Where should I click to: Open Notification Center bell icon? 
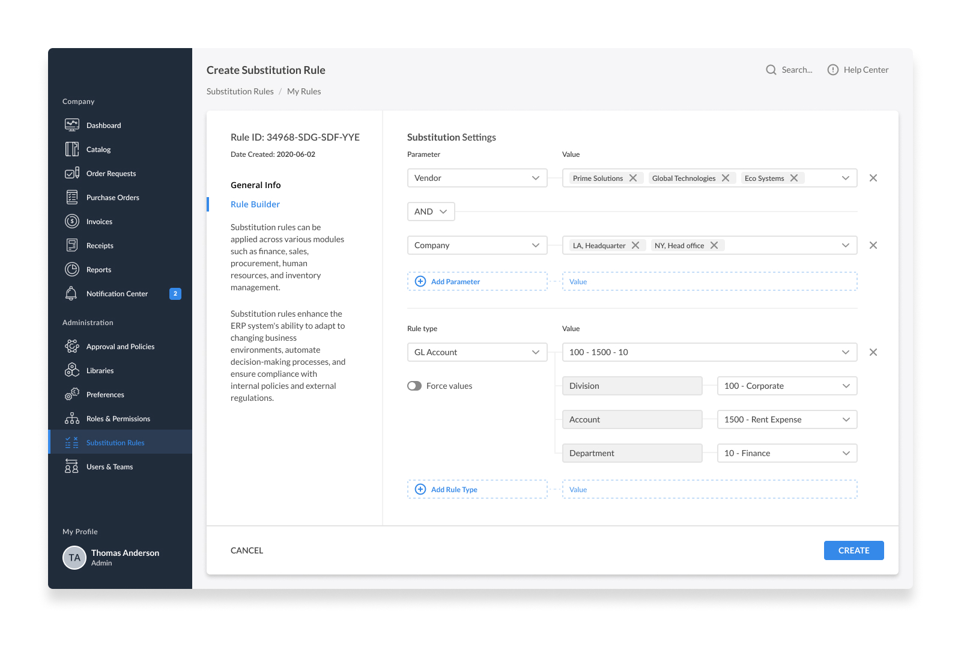[71, 293]
